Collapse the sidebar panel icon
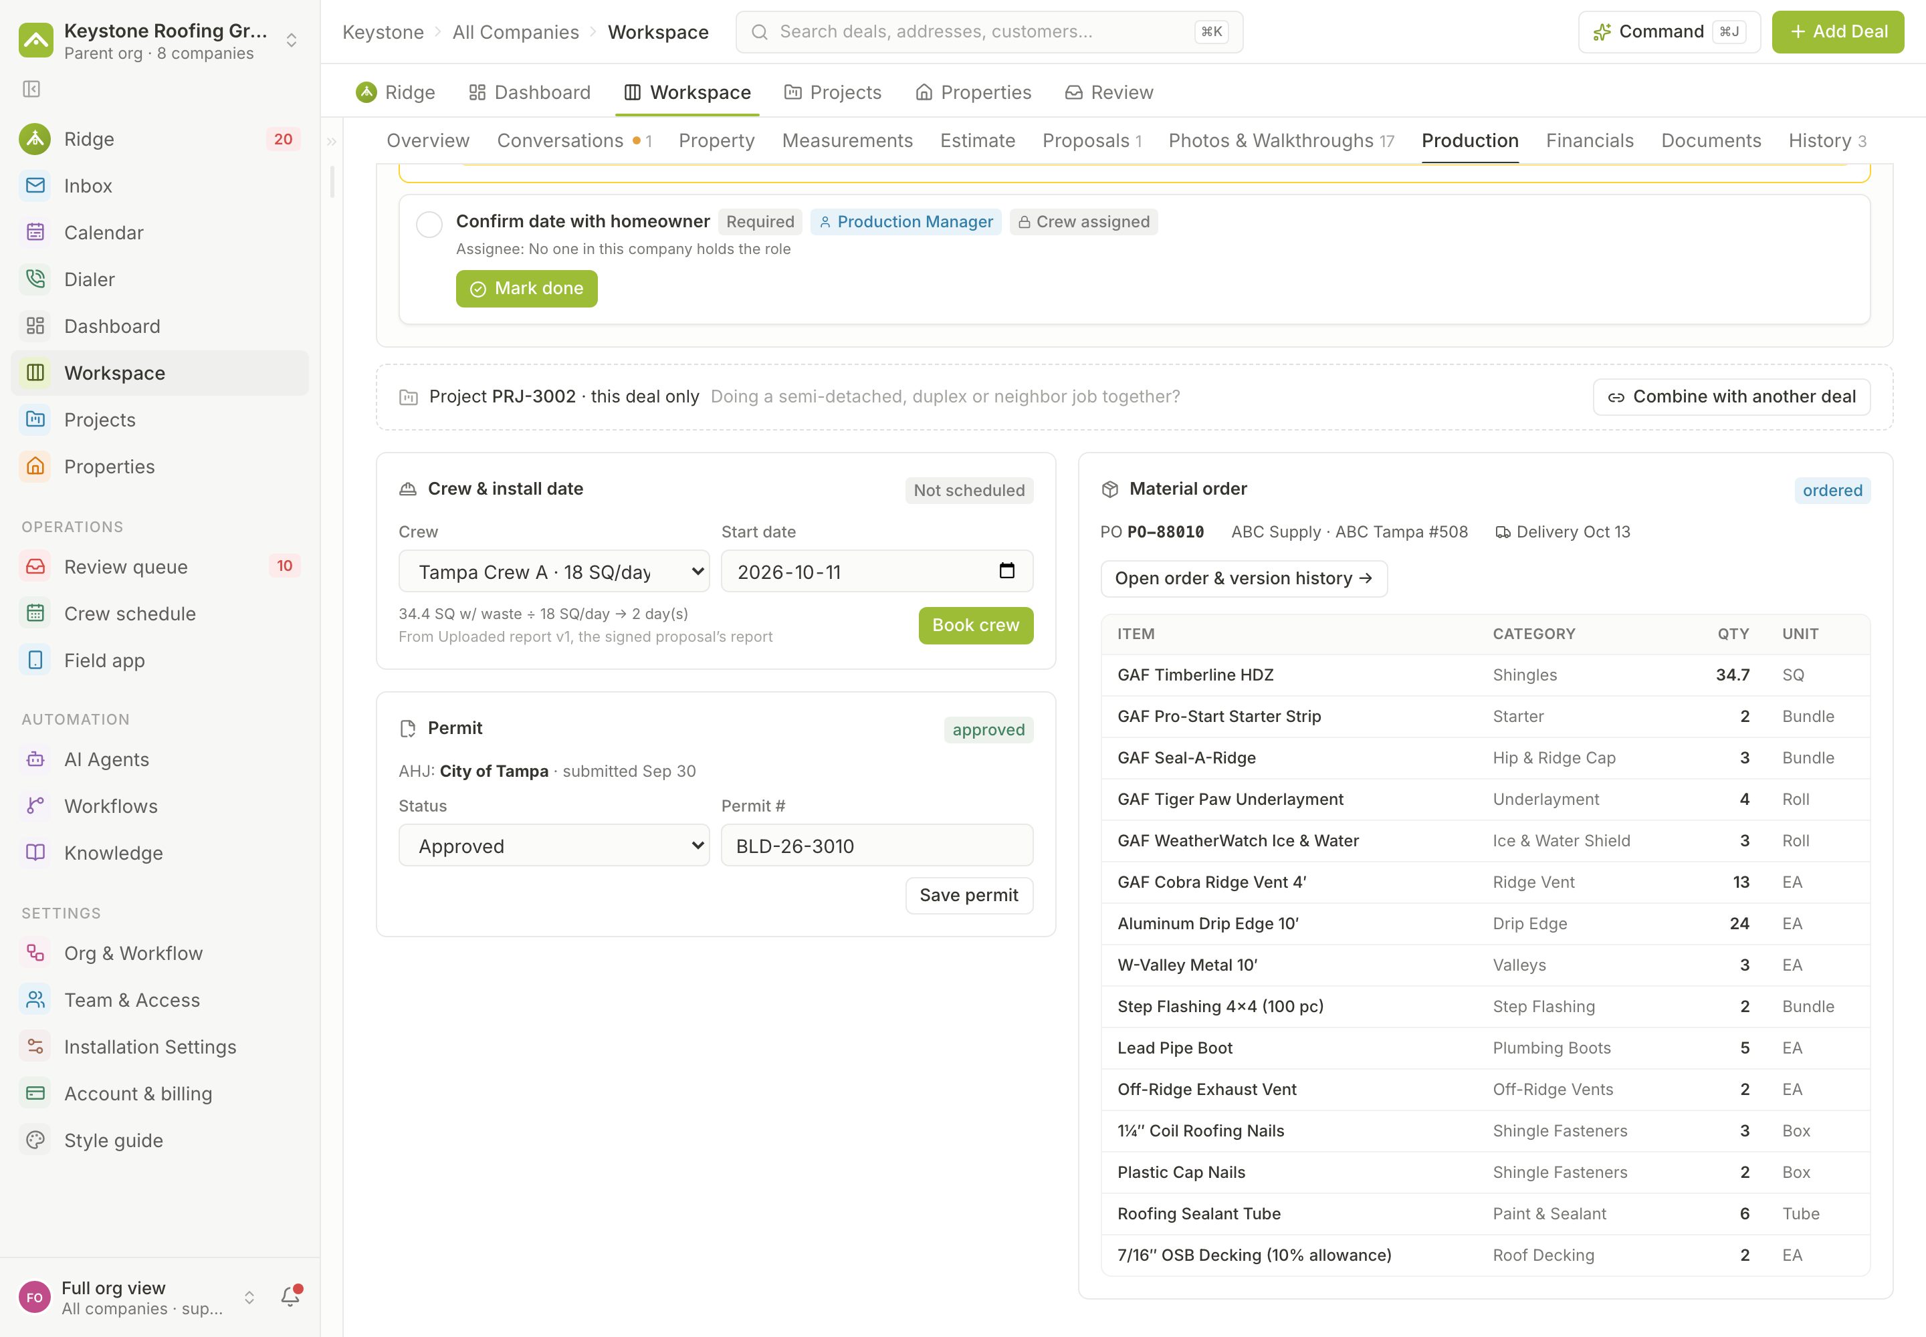The image size is (1926, 1337). (32, 89)
